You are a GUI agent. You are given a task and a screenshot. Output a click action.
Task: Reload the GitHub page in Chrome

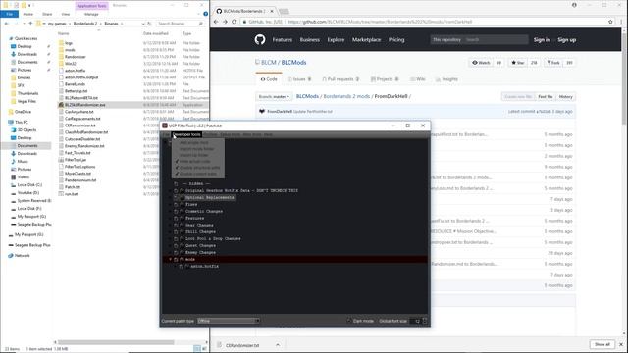234,22
